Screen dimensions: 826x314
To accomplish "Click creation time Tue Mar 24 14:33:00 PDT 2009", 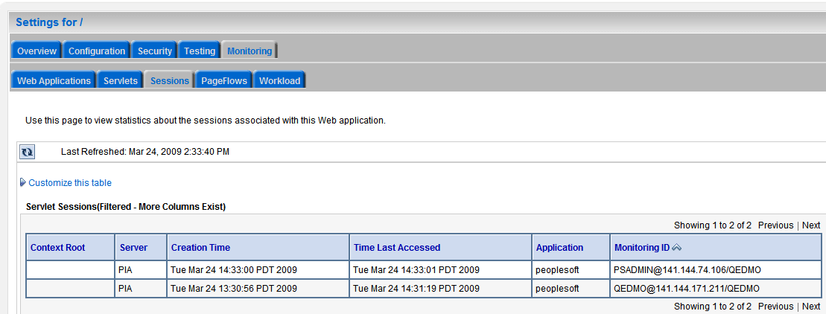I will click(x=258, y=270).
